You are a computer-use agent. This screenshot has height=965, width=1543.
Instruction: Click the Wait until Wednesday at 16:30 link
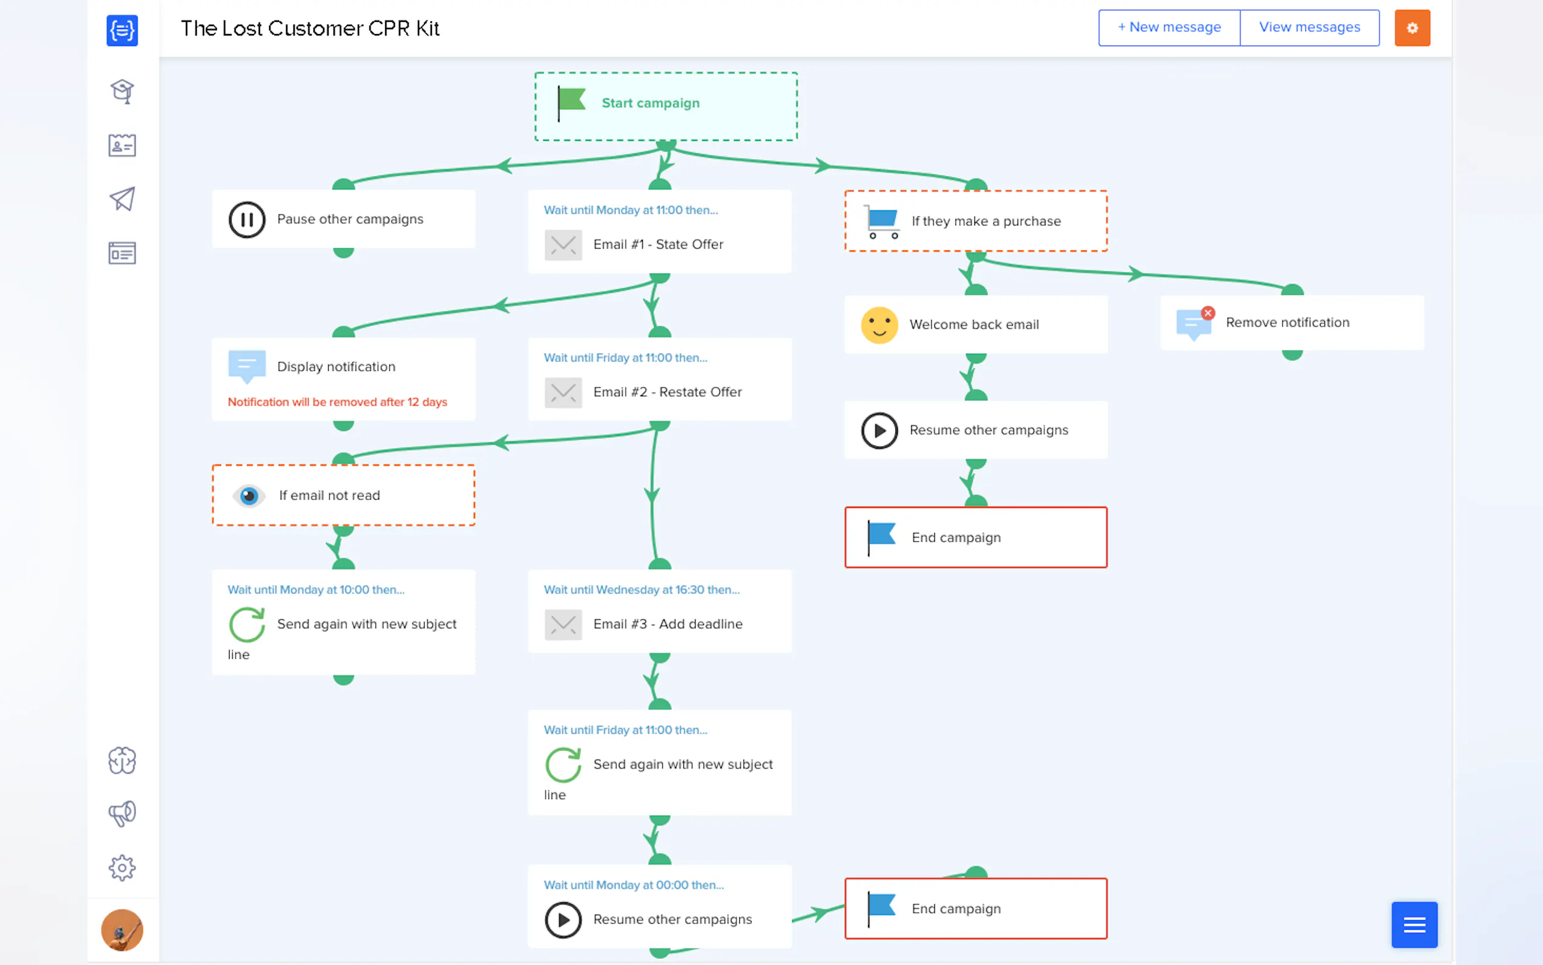tap(641, 589)
